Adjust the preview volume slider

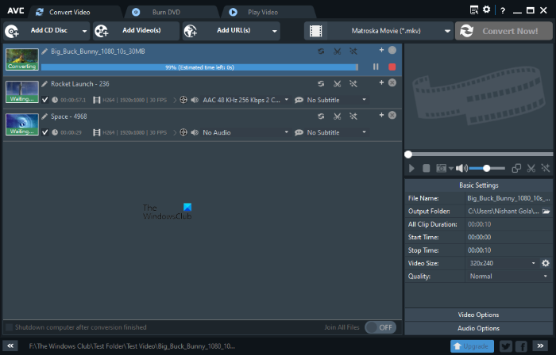tap(487, 168)
